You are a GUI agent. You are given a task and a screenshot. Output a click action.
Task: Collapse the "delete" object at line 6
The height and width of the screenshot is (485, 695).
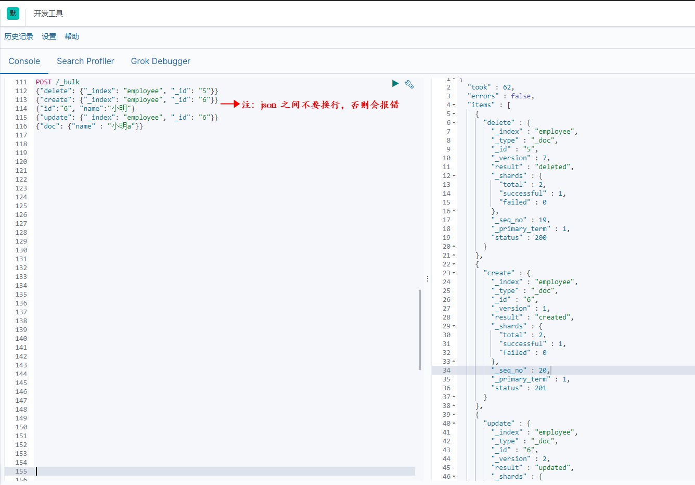click(x=454, y=123)
